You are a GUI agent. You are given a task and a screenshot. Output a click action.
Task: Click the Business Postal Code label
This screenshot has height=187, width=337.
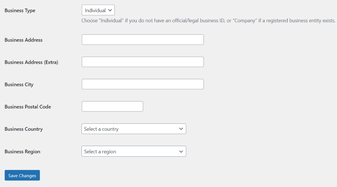[x=28, y=107]
